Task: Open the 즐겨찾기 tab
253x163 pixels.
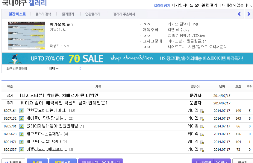Action: (68, 14)
